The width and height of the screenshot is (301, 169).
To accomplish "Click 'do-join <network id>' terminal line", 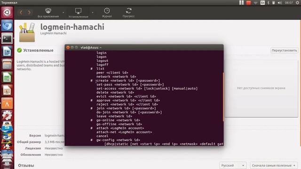I will coord(129,112).
